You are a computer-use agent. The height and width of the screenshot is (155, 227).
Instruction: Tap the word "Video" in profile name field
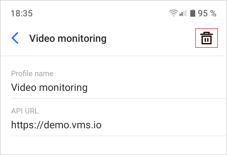(24, 87)
